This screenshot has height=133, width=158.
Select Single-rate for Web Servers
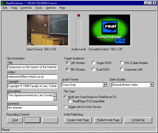point(65,107)
